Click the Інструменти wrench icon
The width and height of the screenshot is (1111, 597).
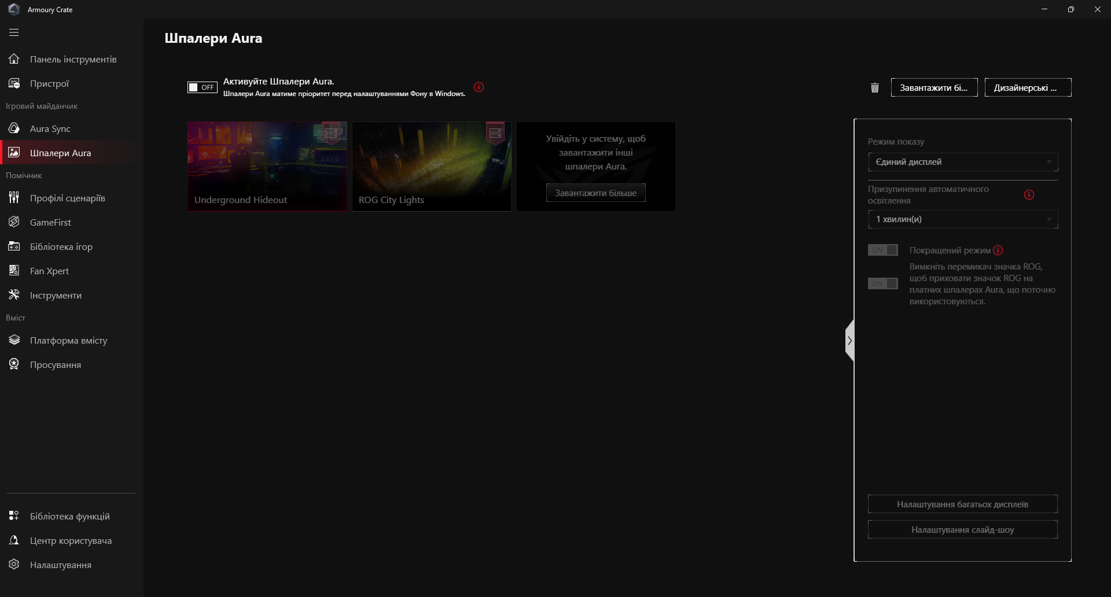(14, 295)
